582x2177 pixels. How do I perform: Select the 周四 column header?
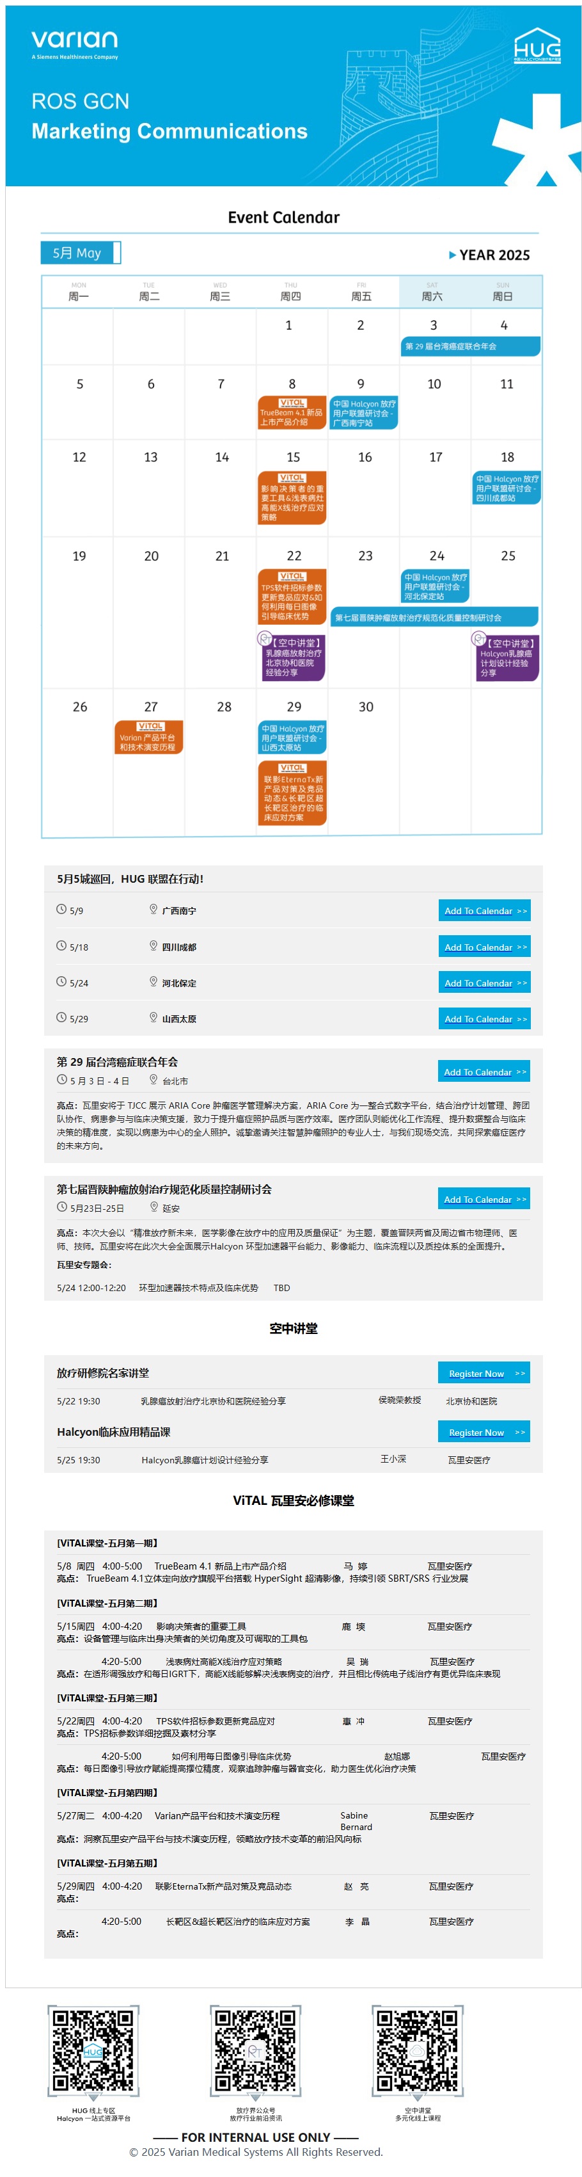[290, 293]
